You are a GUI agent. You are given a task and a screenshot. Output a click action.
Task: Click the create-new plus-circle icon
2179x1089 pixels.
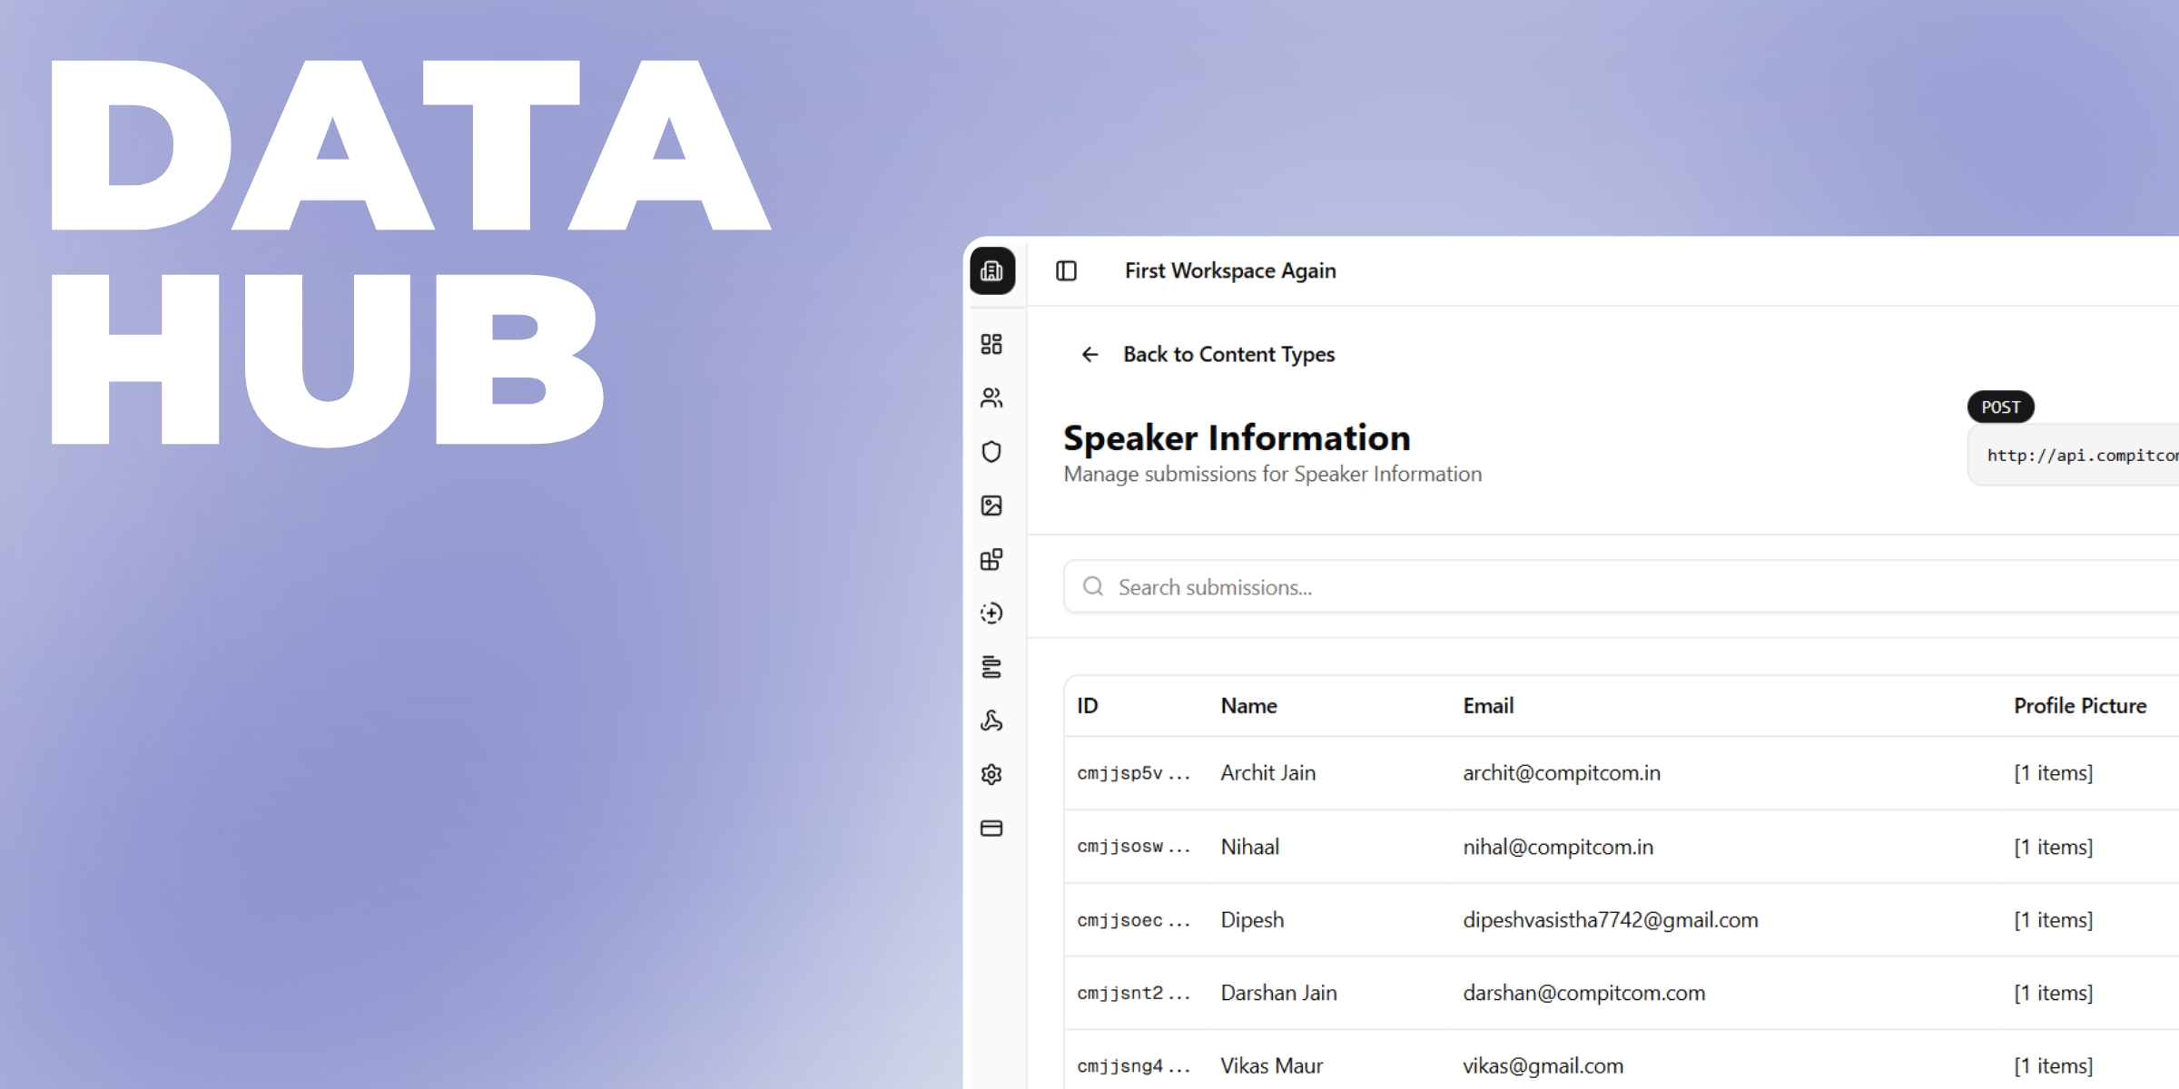(x=992, y=613)
